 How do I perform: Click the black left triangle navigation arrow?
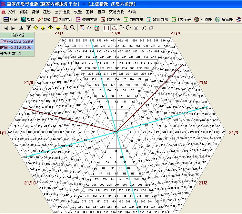coord(6,28)
